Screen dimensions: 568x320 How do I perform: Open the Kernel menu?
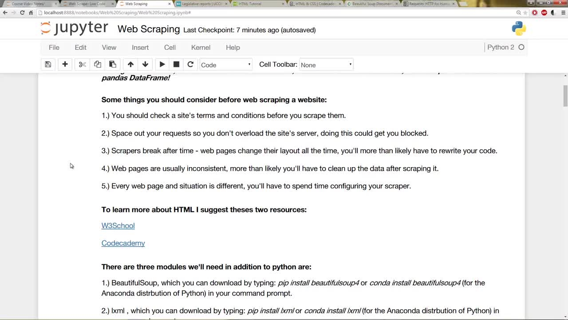(201, 48)
